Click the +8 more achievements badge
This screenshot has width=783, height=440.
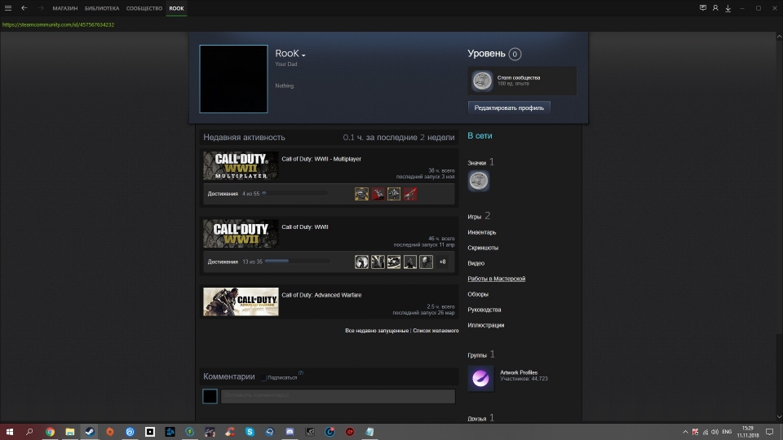point(442,262)
